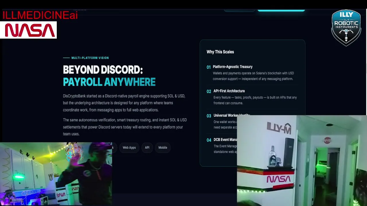367x206 pixels.
Task: Click the red MARS sign above the doorway
Action: [327, 140]
